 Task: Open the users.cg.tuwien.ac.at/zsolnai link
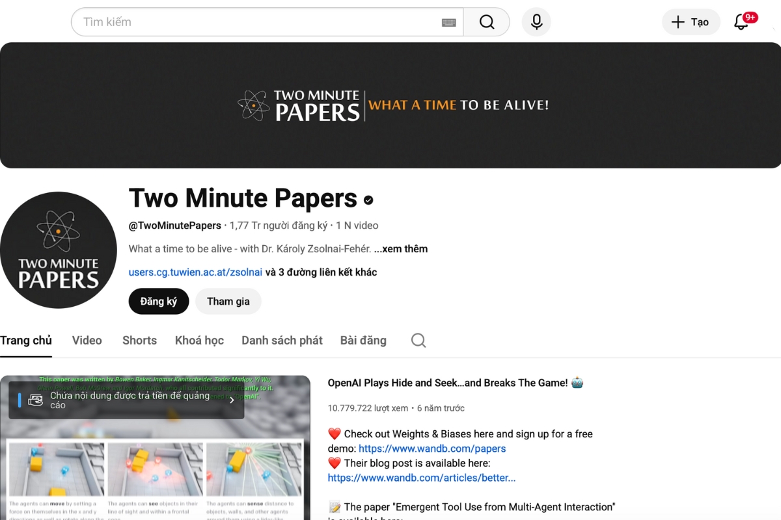195,272
